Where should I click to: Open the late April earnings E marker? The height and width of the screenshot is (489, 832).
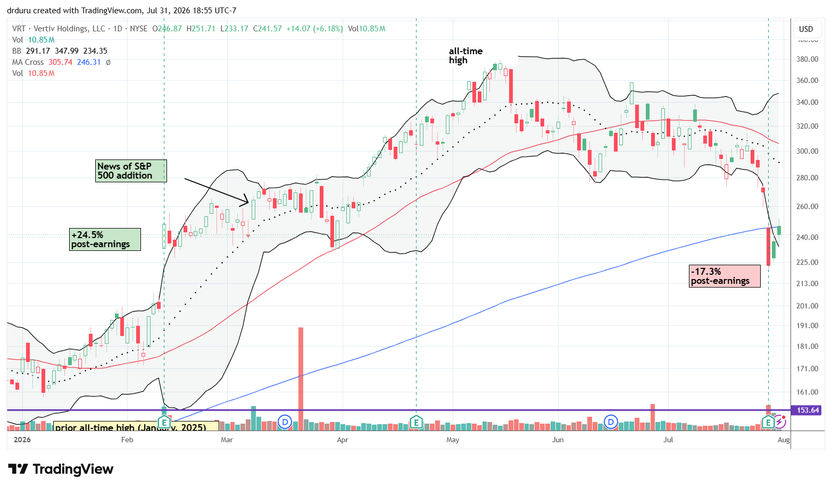[416, 423]
